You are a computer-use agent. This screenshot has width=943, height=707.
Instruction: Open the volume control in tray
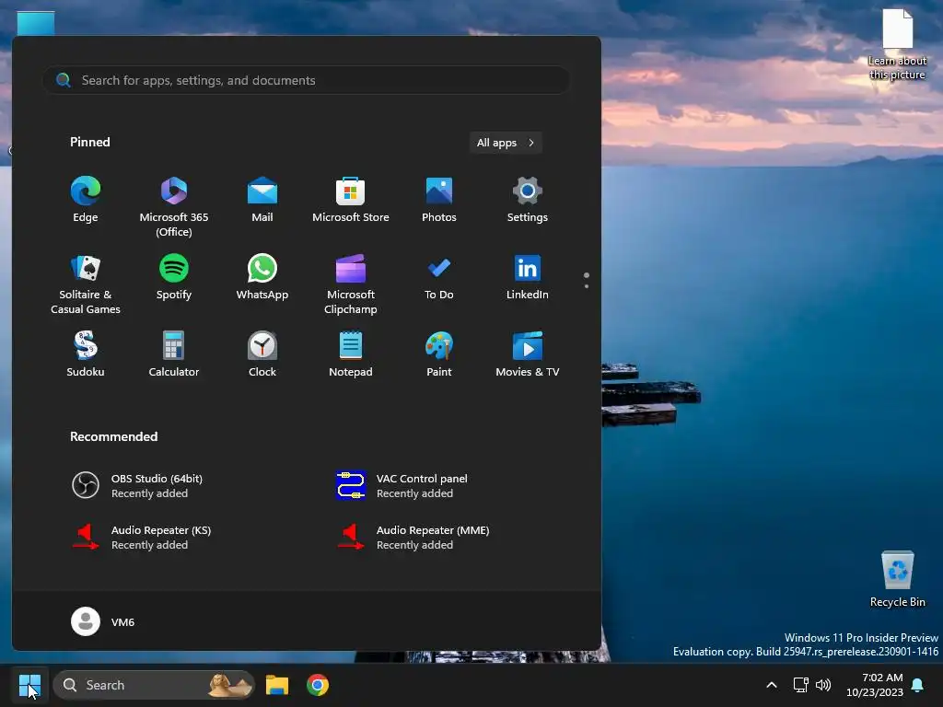823,685
